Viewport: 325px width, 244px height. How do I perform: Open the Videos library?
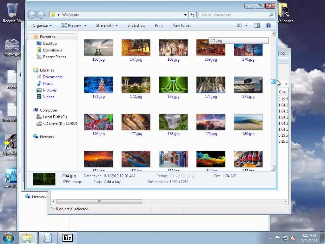49,97
